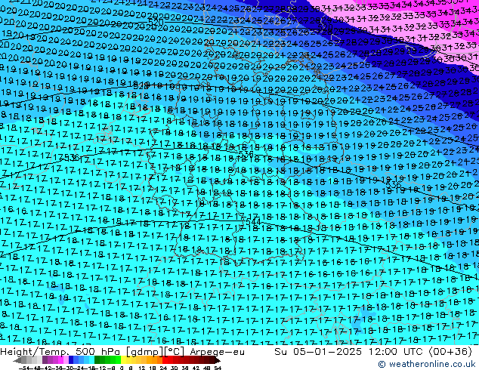Select the cyan legend color swatch

tap(91, 359)
